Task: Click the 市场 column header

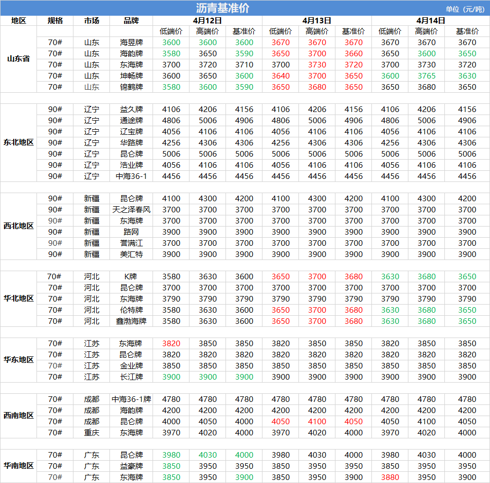Action: (92, 21)
